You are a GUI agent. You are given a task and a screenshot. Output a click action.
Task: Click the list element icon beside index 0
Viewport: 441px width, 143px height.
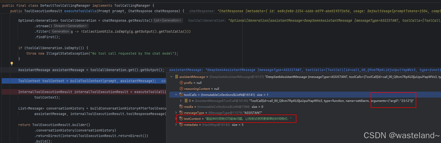[x=186, y=101]
